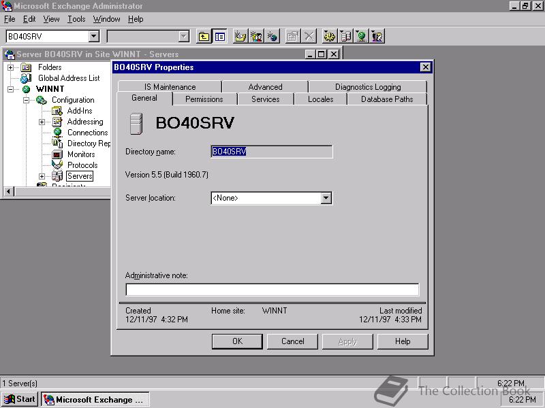Switch to the Advanced tab
Viewport: 545px width, 408px height.
click(265, 87)
